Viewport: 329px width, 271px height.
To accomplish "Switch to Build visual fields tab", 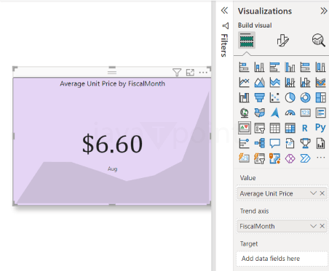I will click(247, 40).
